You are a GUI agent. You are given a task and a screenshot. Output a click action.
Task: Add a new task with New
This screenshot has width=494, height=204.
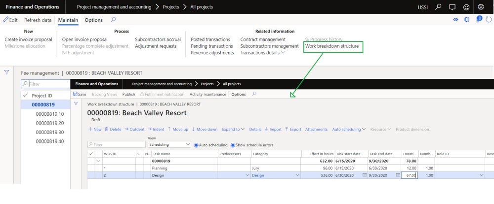95,129
